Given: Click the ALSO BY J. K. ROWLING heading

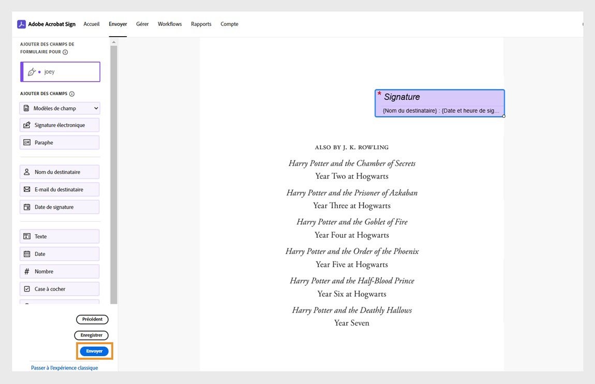Looking at the screenshot, I should coord(352,147).
